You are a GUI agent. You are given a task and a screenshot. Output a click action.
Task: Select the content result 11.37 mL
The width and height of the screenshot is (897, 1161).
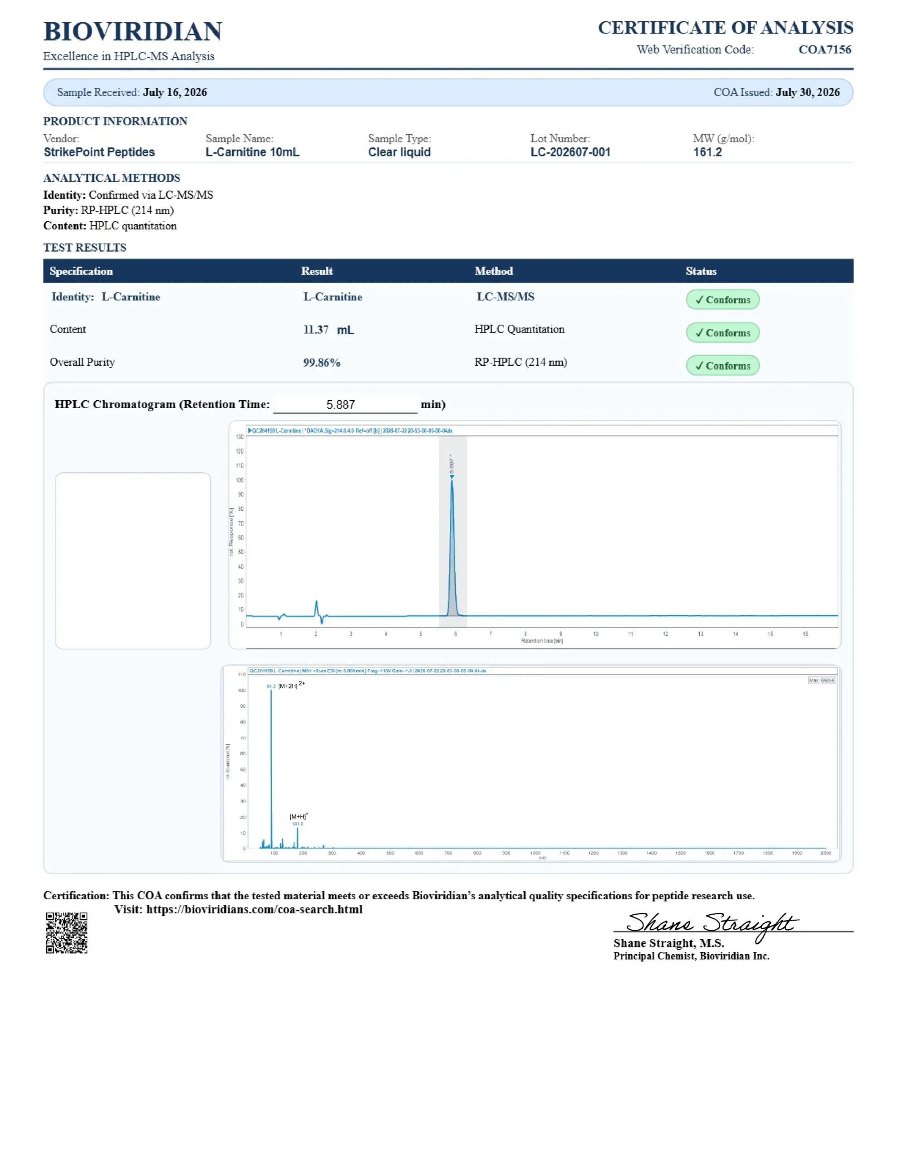329,330
